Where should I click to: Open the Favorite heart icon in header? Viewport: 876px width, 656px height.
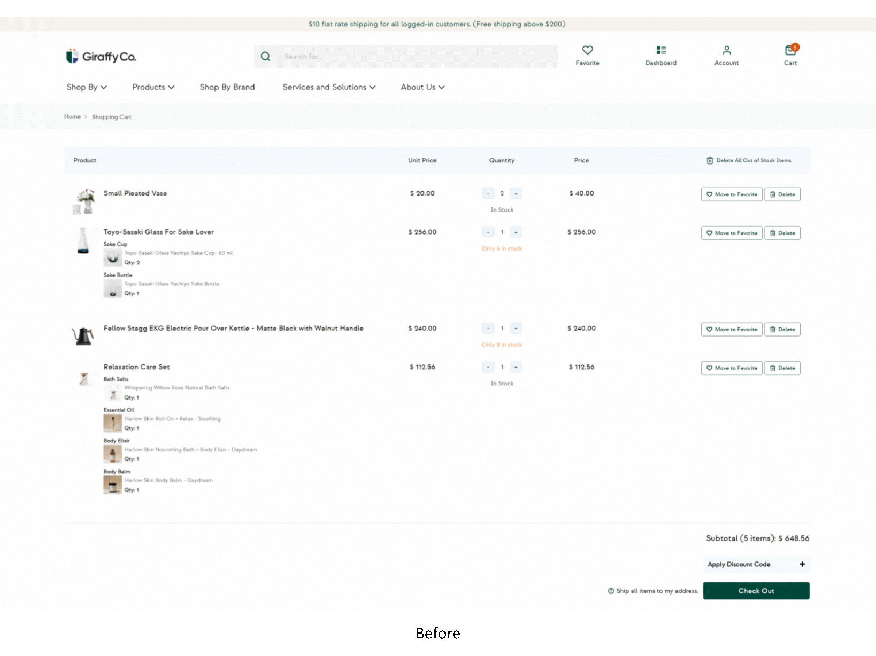pos(587,51)
